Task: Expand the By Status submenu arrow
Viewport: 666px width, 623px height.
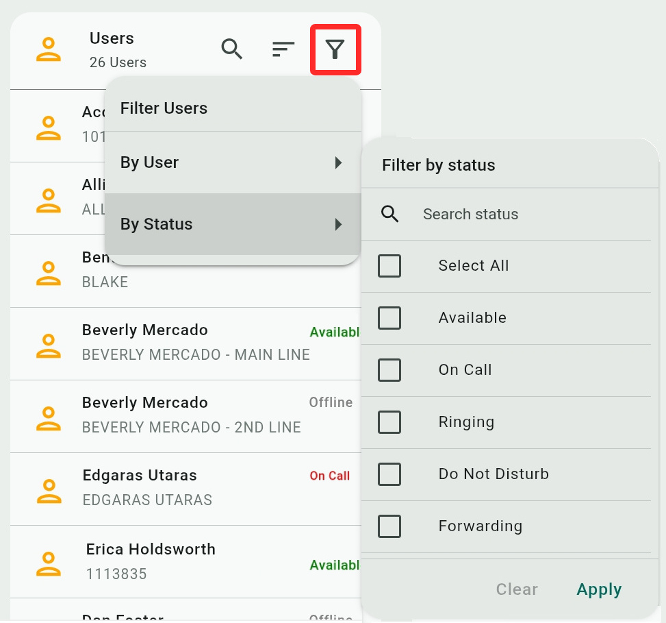Action: (338, 224)
